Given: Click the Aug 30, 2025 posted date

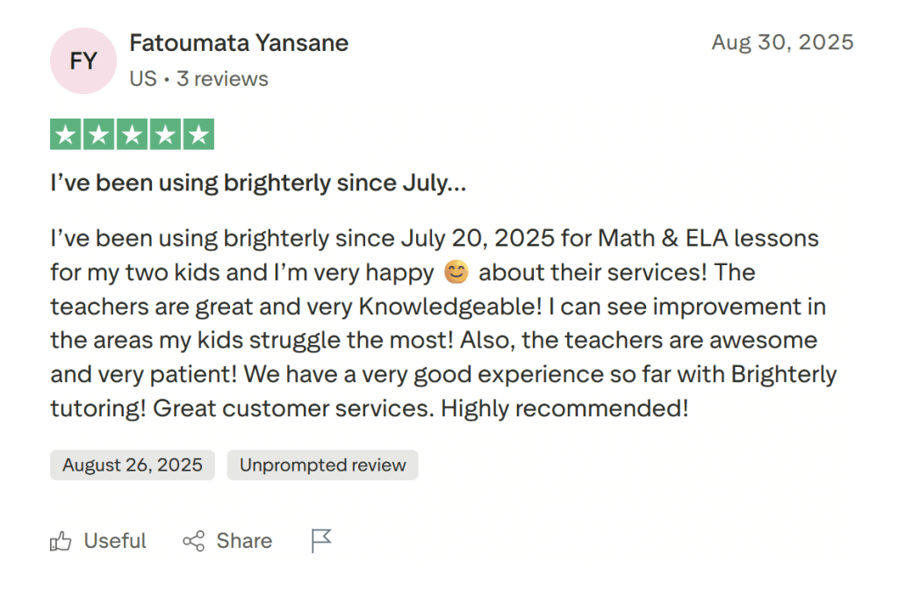Looking at the screenshot, I should pos(782,42).
